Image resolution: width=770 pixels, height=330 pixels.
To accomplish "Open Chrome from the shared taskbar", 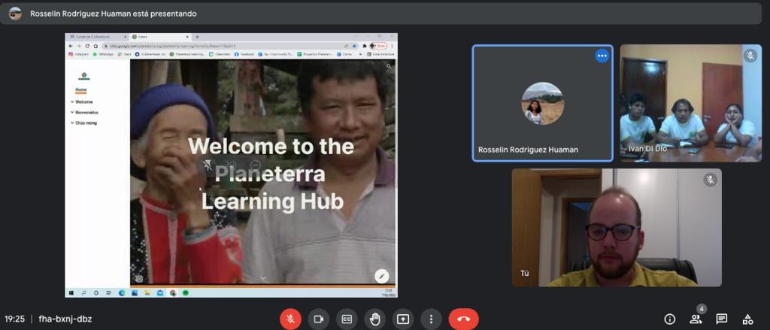I will pyautogui.click(x=173, y=293).
